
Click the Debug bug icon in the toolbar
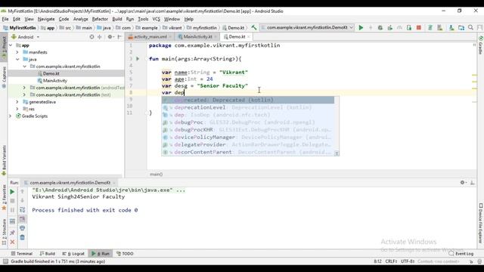pos(380,28)
